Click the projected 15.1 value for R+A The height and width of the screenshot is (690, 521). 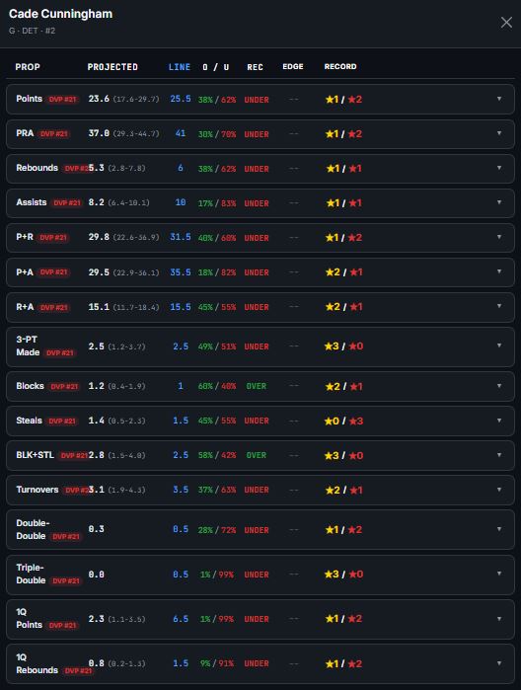(99, 306)
